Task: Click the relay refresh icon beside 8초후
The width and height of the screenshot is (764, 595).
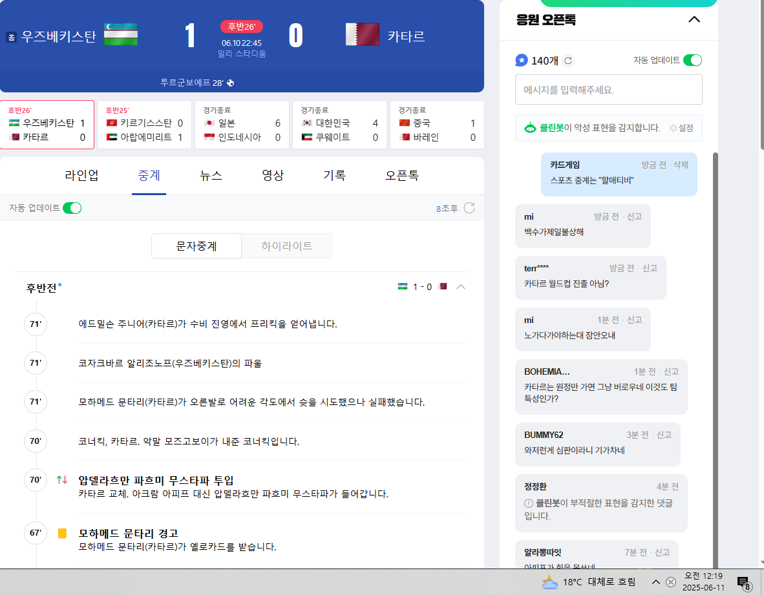Action: pos(470,208)
